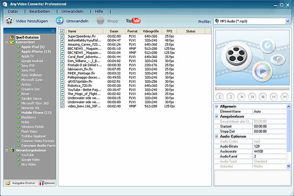Collapse the Heruntergeladene tree node

pos(7,150)
